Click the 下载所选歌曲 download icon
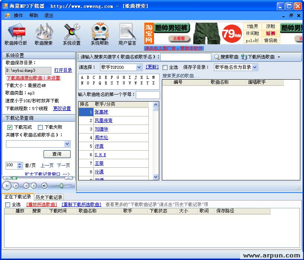The width and height of the screenshot is (304, 260). pyautogui.click(x=244, y=57)
